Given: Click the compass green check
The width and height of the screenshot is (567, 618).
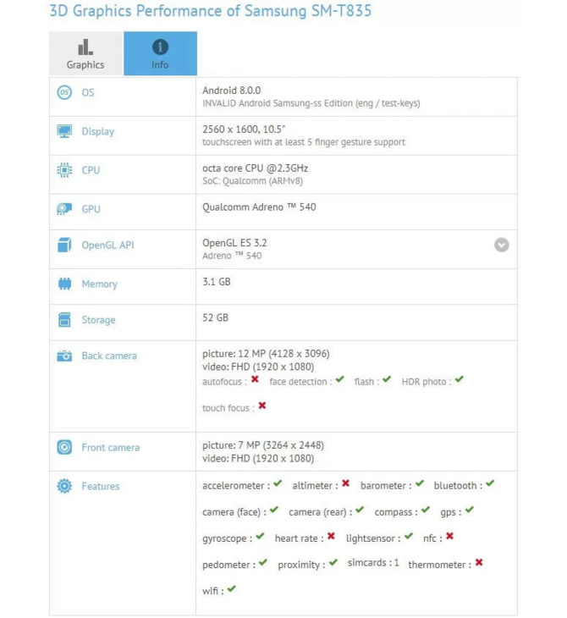Looking at the screenshot, I should (x=426, y=510).
